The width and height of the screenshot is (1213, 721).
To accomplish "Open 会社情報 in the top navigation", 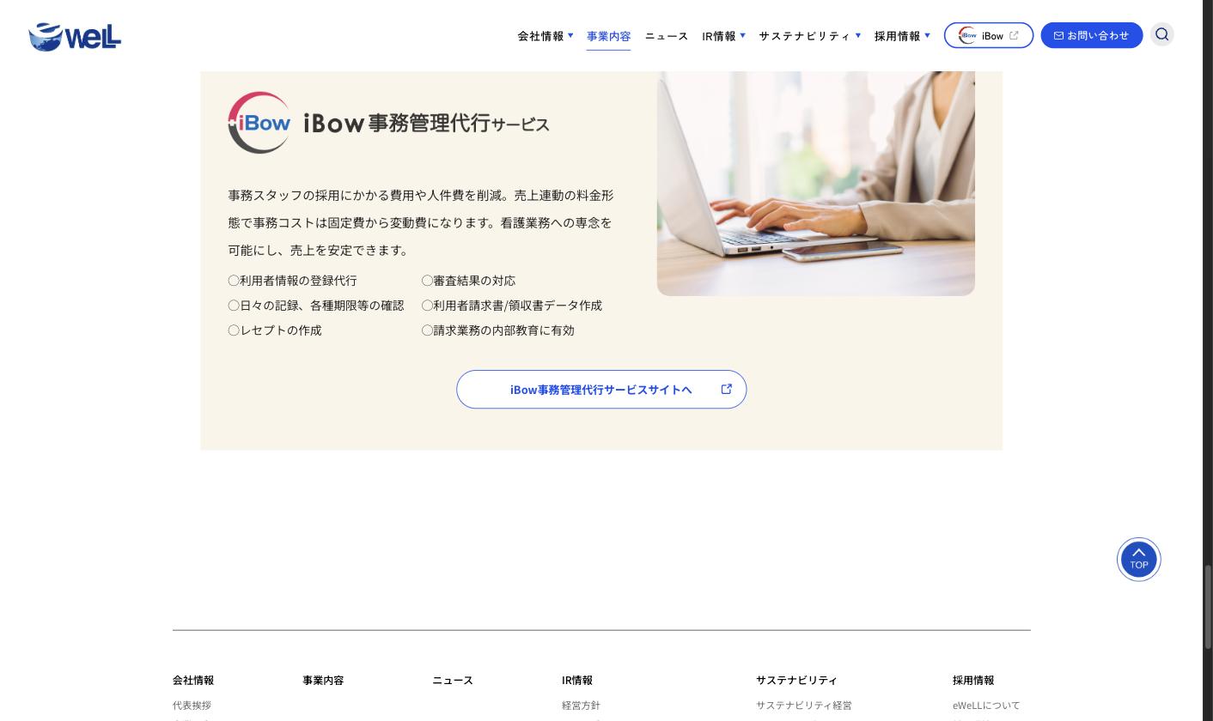I will (540, 36).
